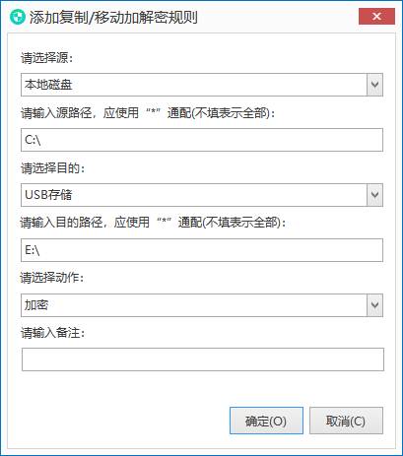Click the 请选择目的 label
Image resolution: width=403 pixels, height=456 pixels.
pos(52,168)
